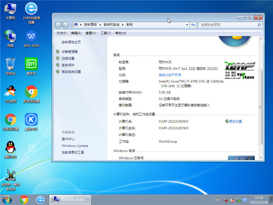Launch the 2345加速浏览器 desktop shortcut

click(31, 13)
